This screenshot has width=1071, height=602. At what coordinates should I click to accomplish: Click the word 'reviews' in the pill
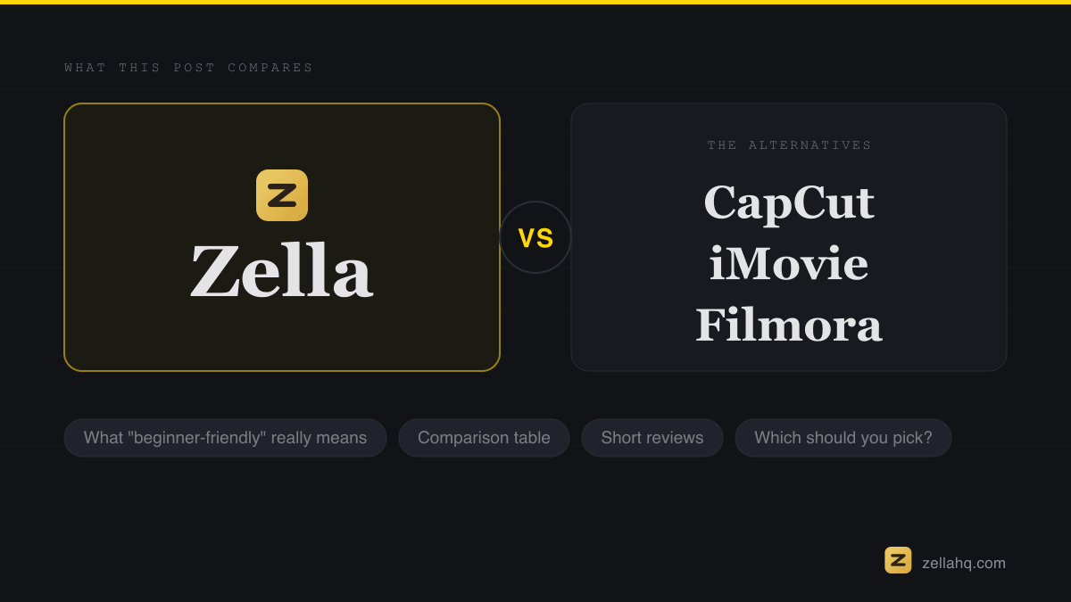click(x=676, y=438)
